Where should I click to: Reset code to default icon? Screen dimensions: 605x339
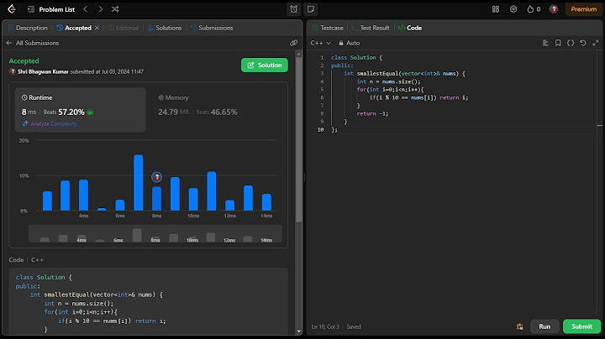click(583, 43)
